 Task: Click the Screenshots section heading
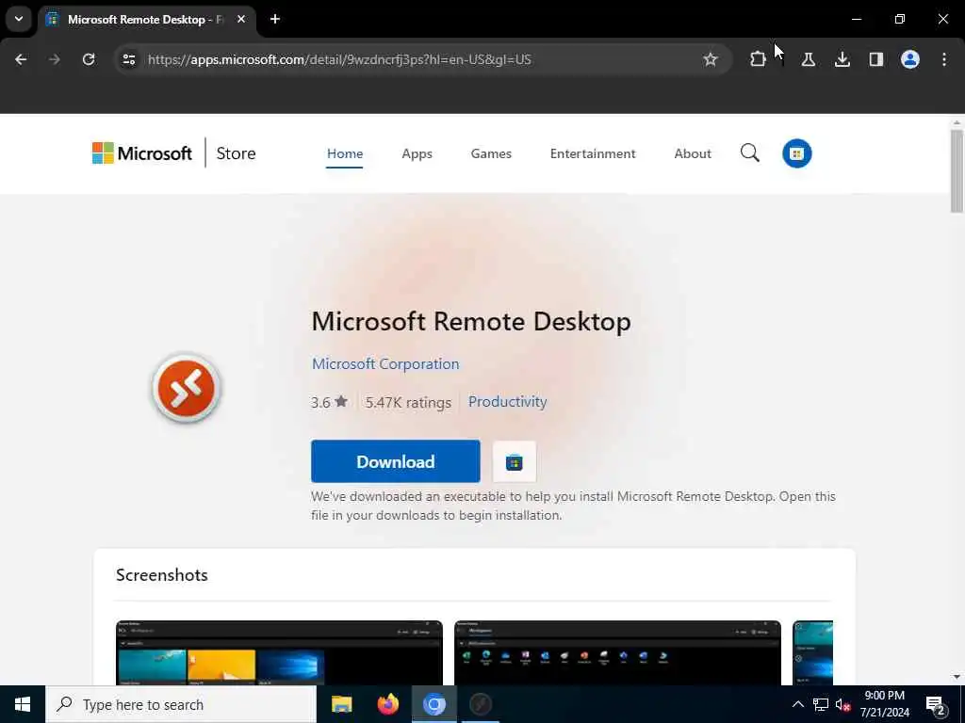(162, 575)
